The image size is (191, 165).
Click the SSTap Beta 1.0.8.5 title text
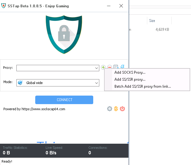[38, 6]
